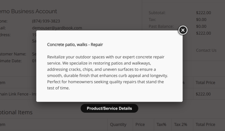The width and height of the screenshot is (225, 131).
Task: Click the $222.00 line item total price
Action: 203,94
